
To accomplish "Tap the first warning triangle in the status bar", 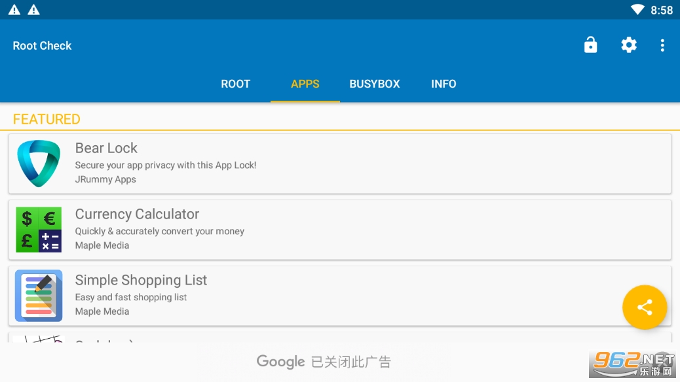I will (x=14, y=10).
